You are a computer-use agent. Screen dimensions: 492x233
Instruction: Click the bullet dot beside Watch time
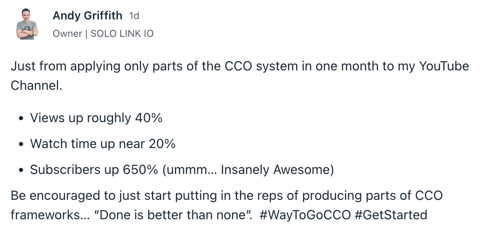point(21,144)
